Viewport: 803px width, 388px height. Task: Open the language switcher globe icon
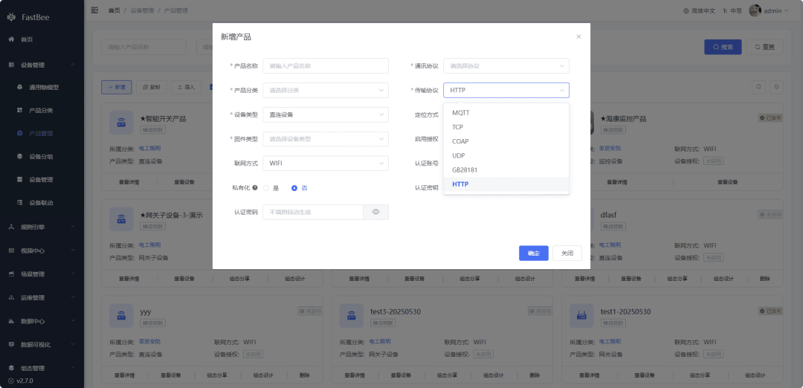687,10
